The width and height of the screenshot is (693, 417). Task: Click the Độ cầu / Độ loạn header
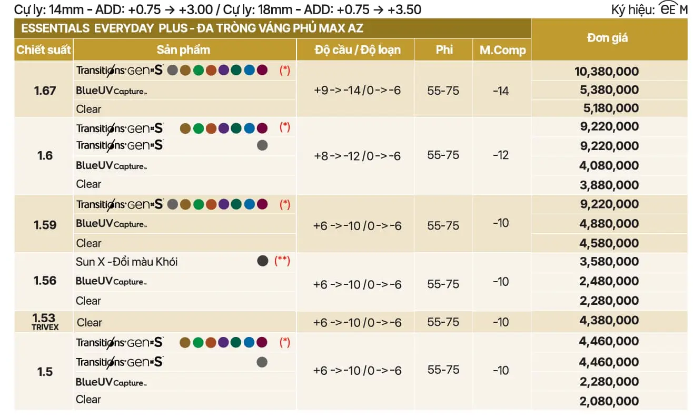(358, 50)
